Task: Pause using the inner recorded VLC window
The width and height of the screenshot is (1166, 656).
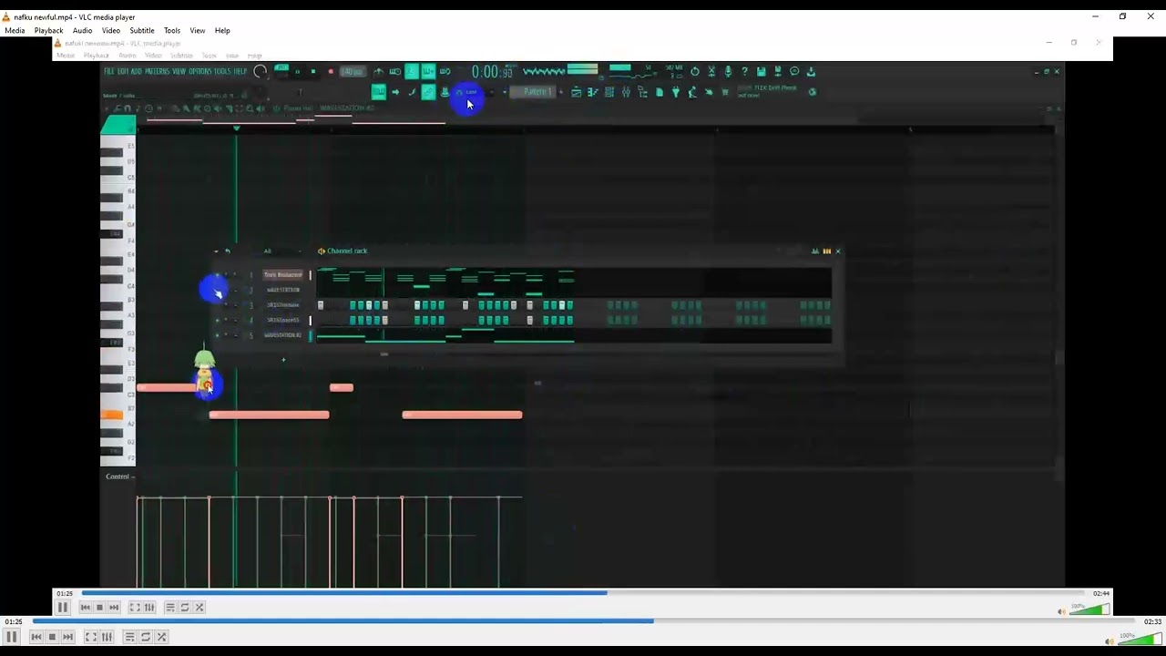Action: point(63,608)
